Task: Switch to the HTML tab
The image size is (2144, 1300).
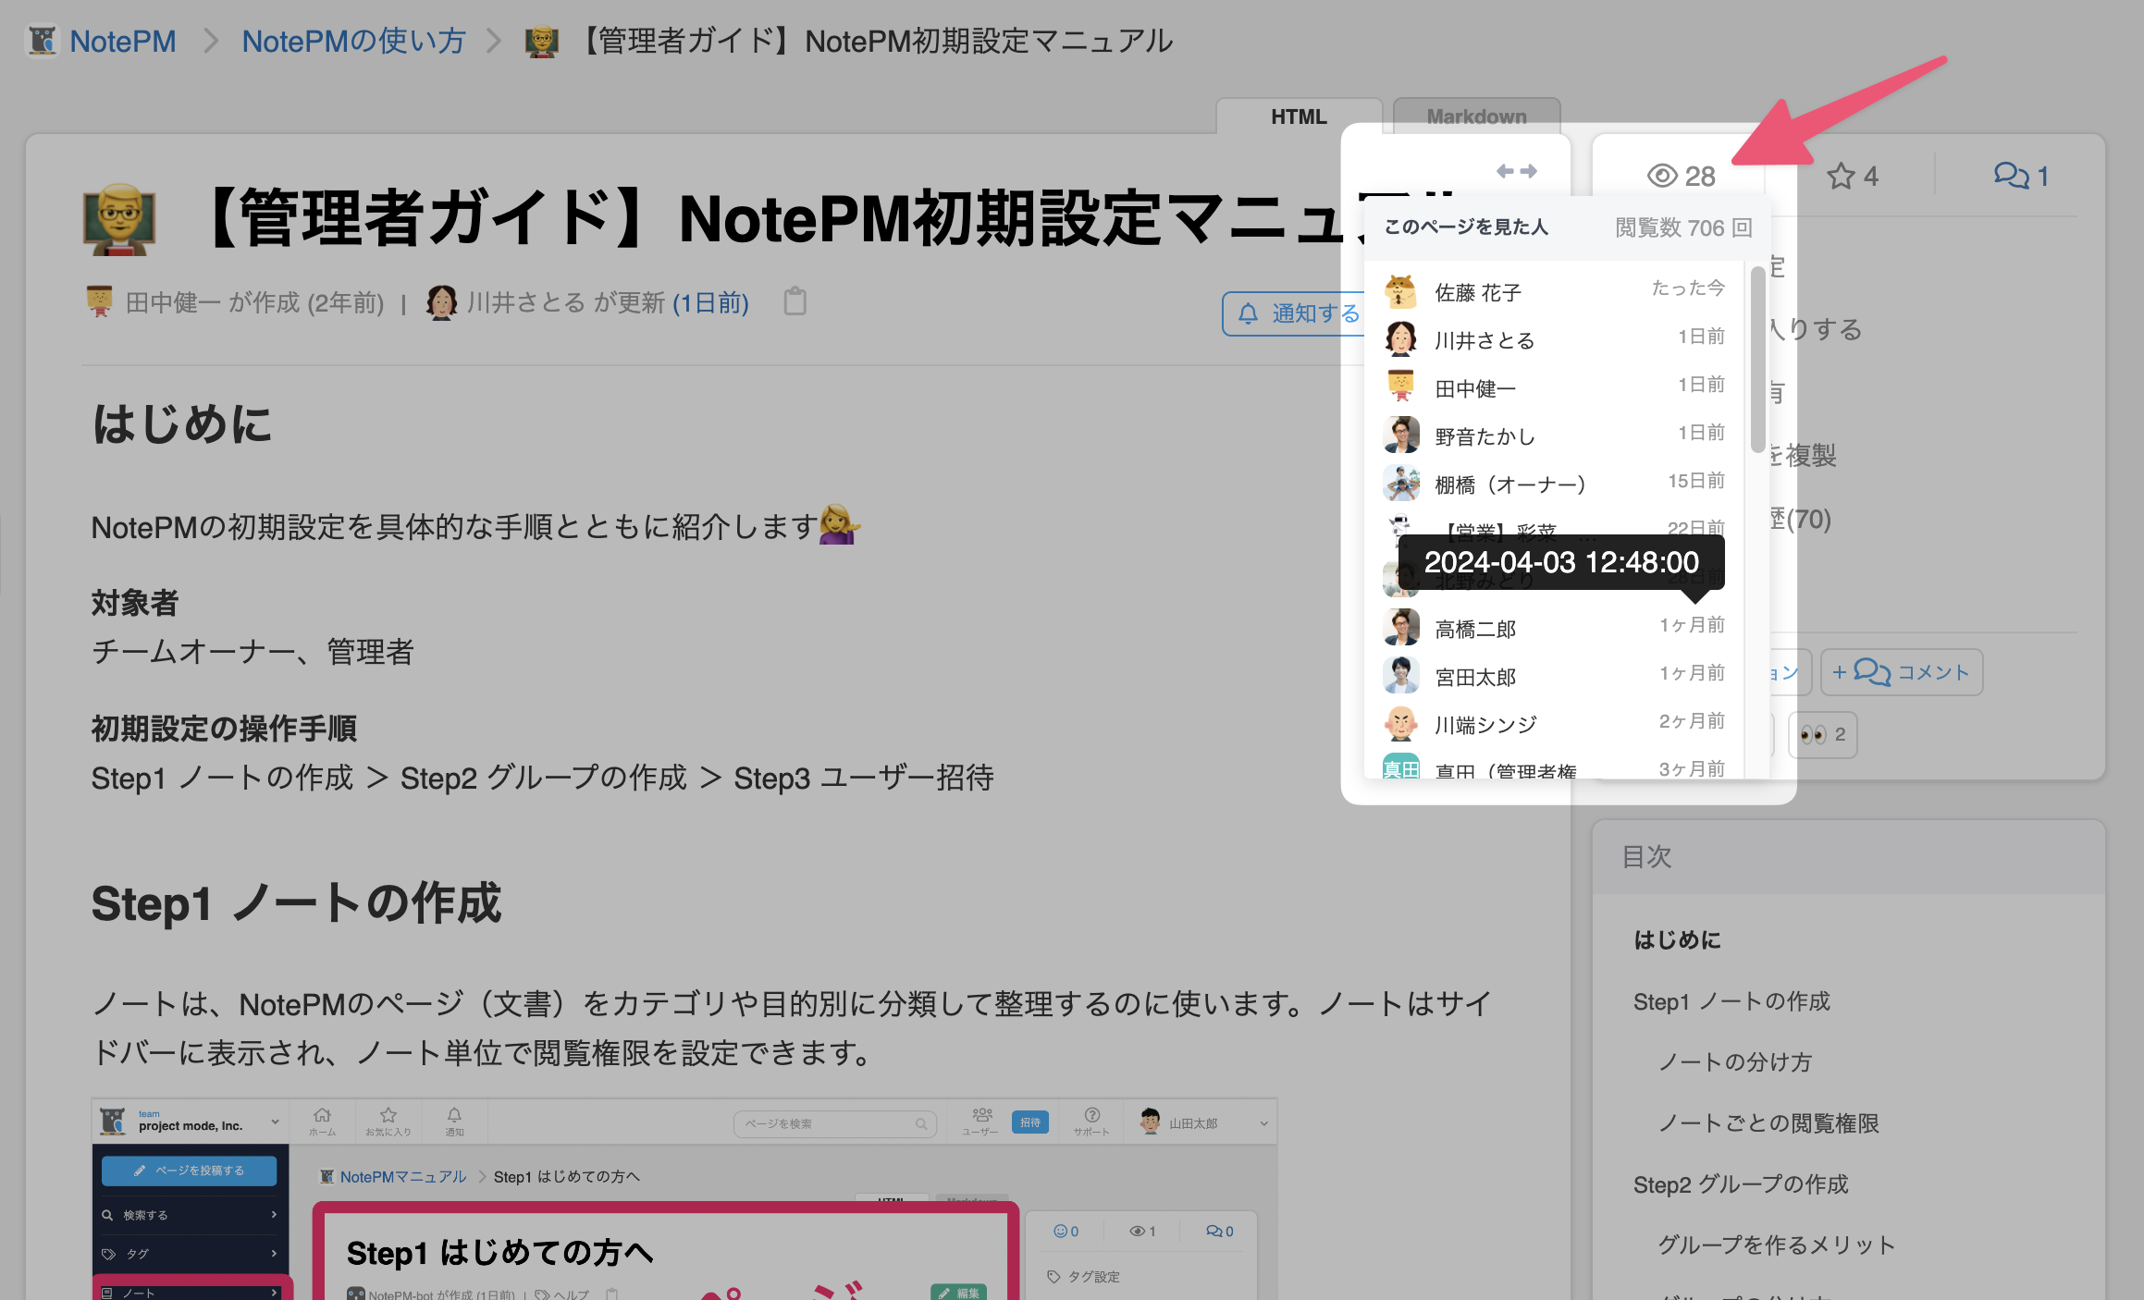Action: point(1299,117)
